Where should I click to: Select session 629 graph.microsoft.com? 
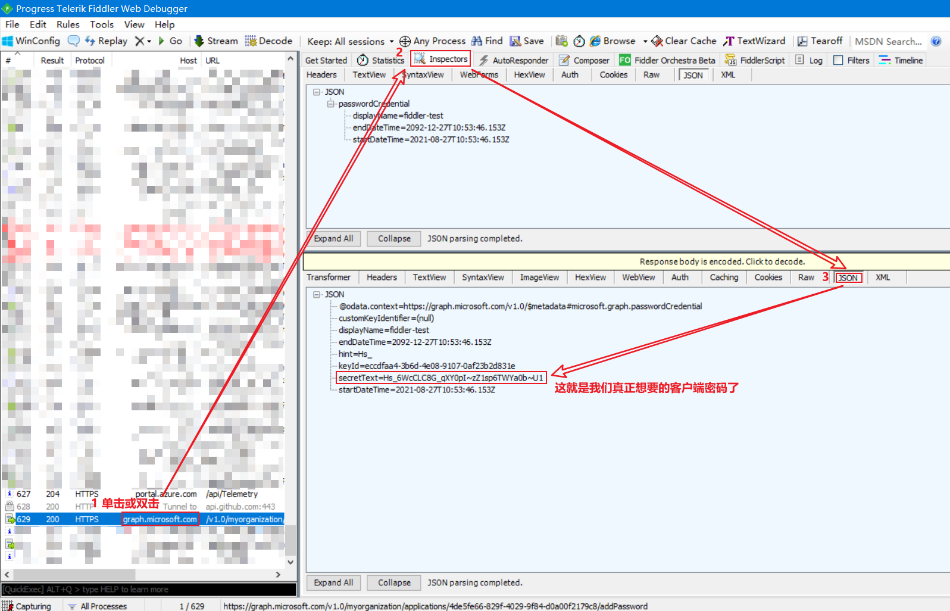(143, 519)
